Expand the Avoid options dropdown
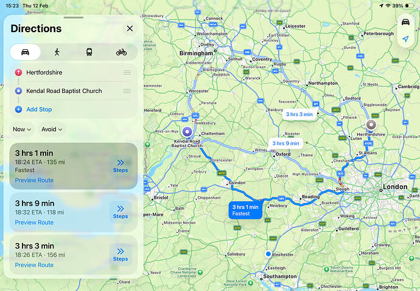 pos(52,129)
